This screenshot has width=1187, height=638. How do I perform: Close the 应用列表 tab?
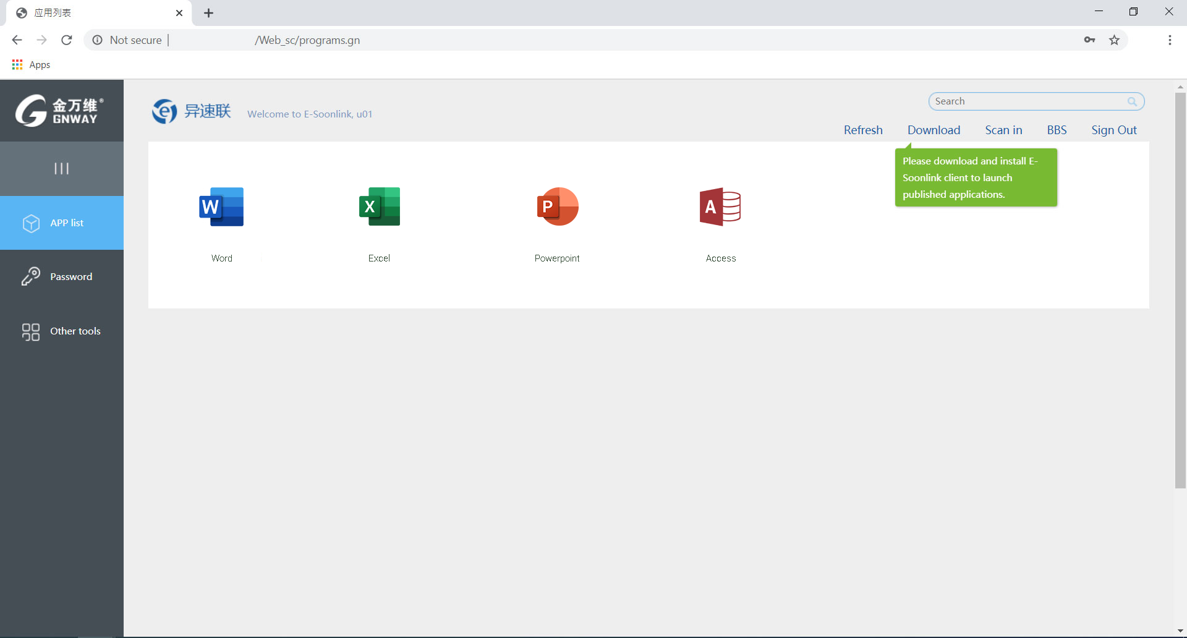(x=179, y=13)
